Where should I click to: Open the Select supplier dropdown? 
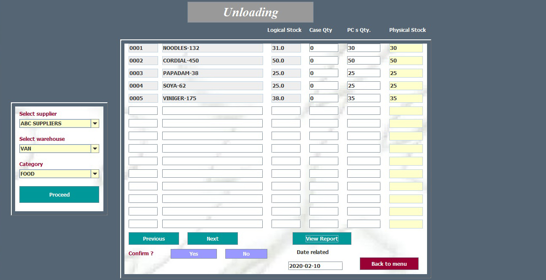point(95,124)
